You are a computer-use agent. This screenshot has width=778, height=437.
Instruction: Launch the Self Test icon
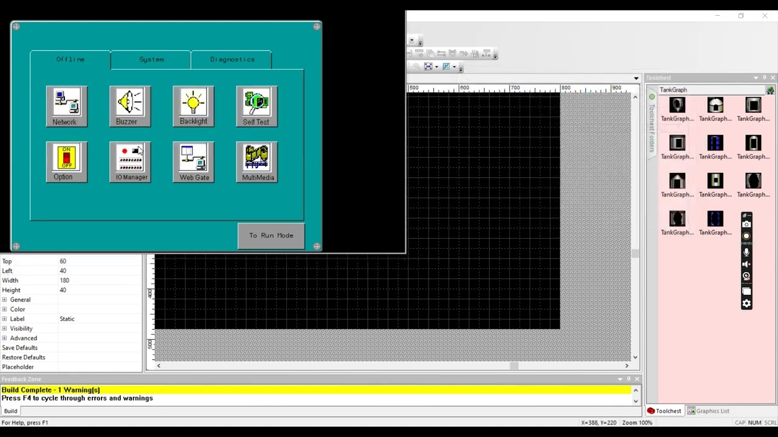click(x=256, y=106)
